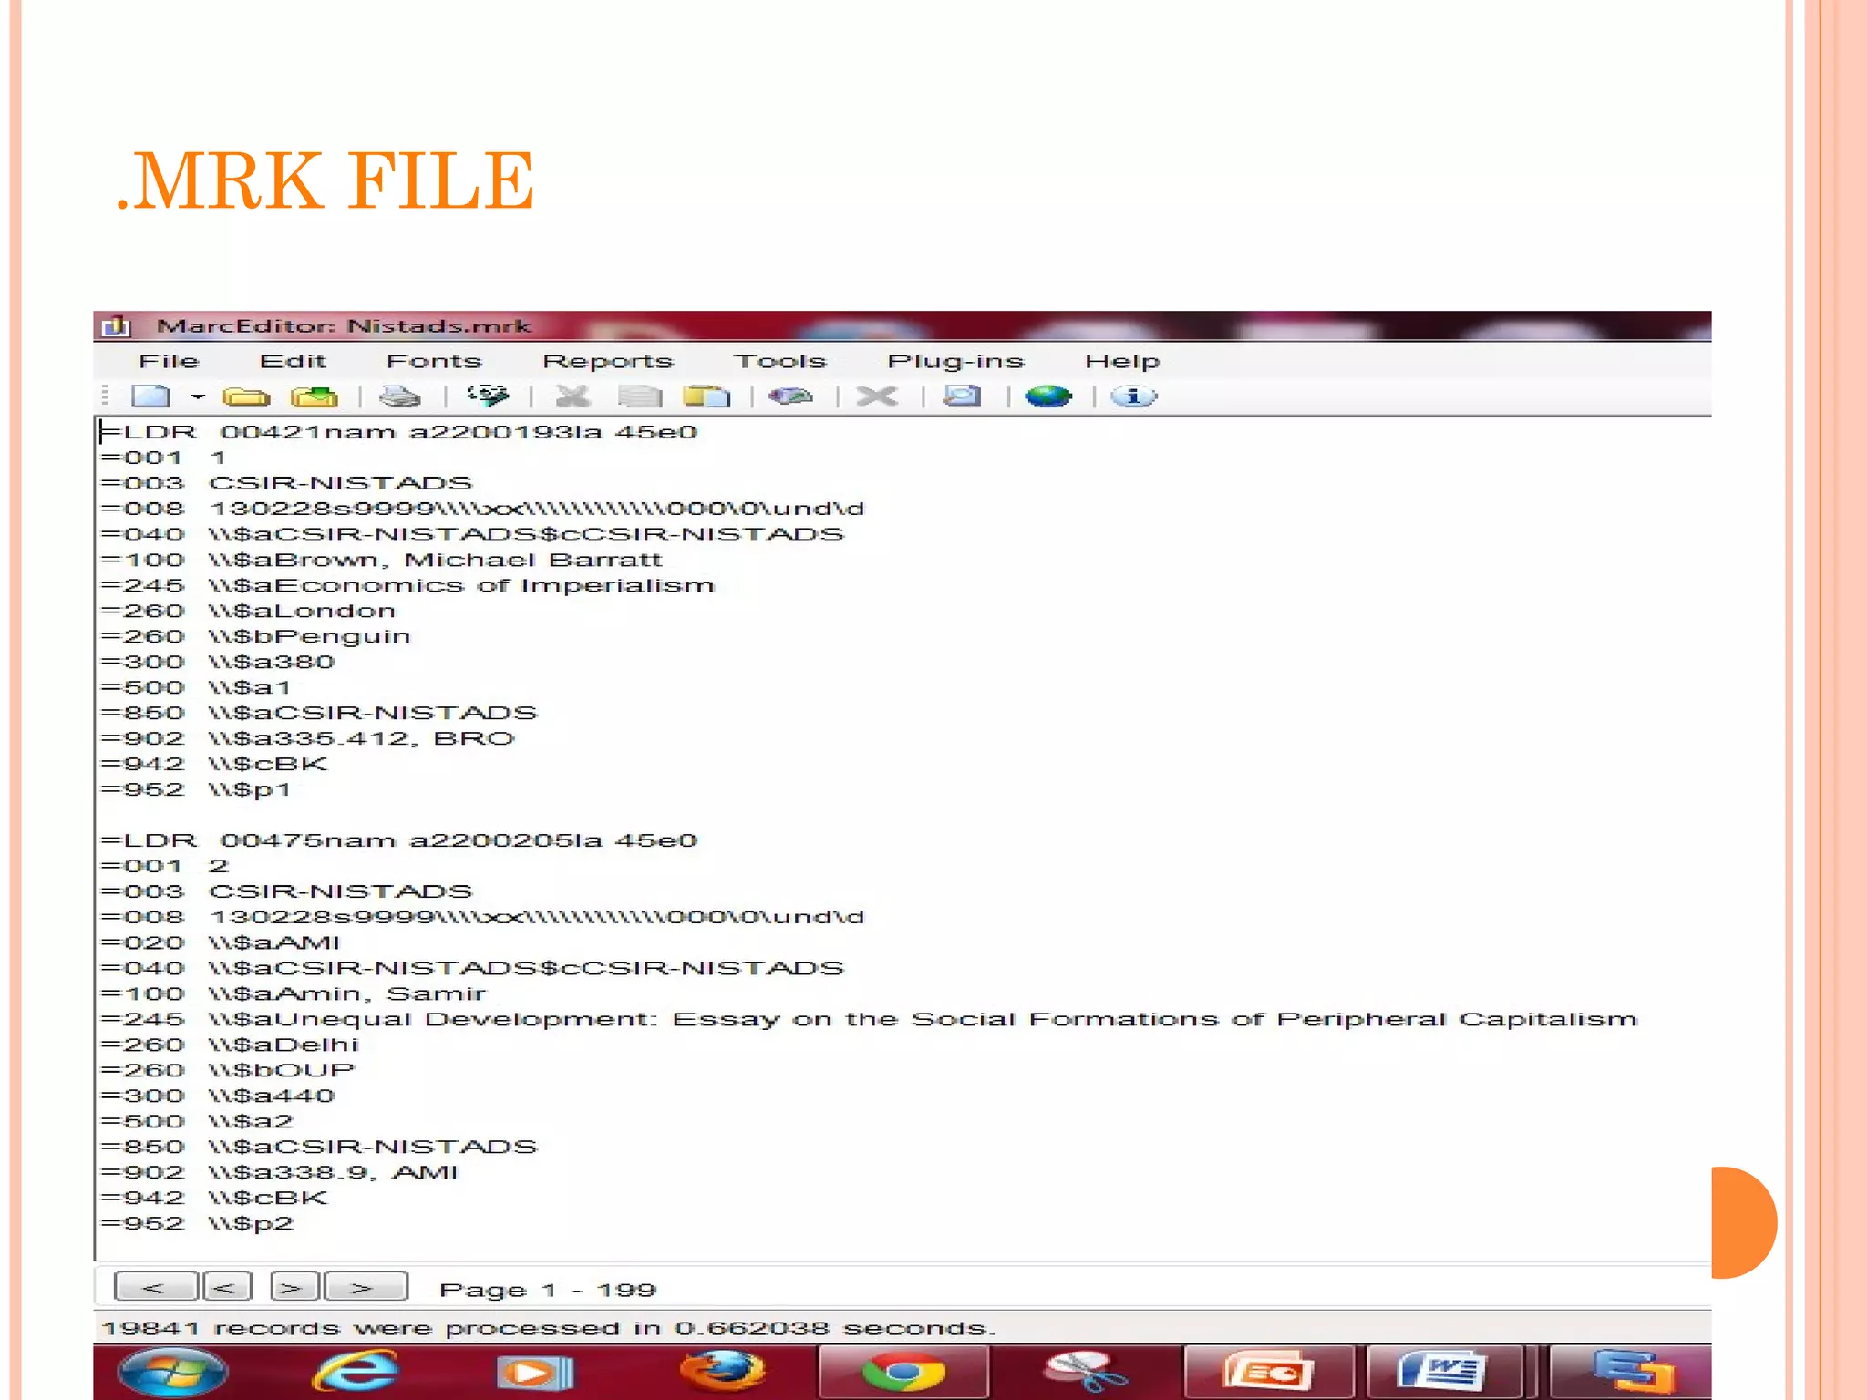The height and width of the screenshot is (1400, 1867).
Task: Open Internet Explorer from taskbar
Action: pyautogui.click(x=356, y=1372)
